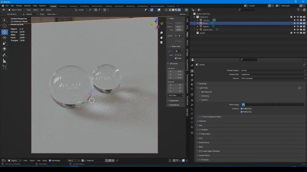This screenshot has width=307, height=172.
Task: Select the Scale tool in toolbar
Action: tap(4, 43)
